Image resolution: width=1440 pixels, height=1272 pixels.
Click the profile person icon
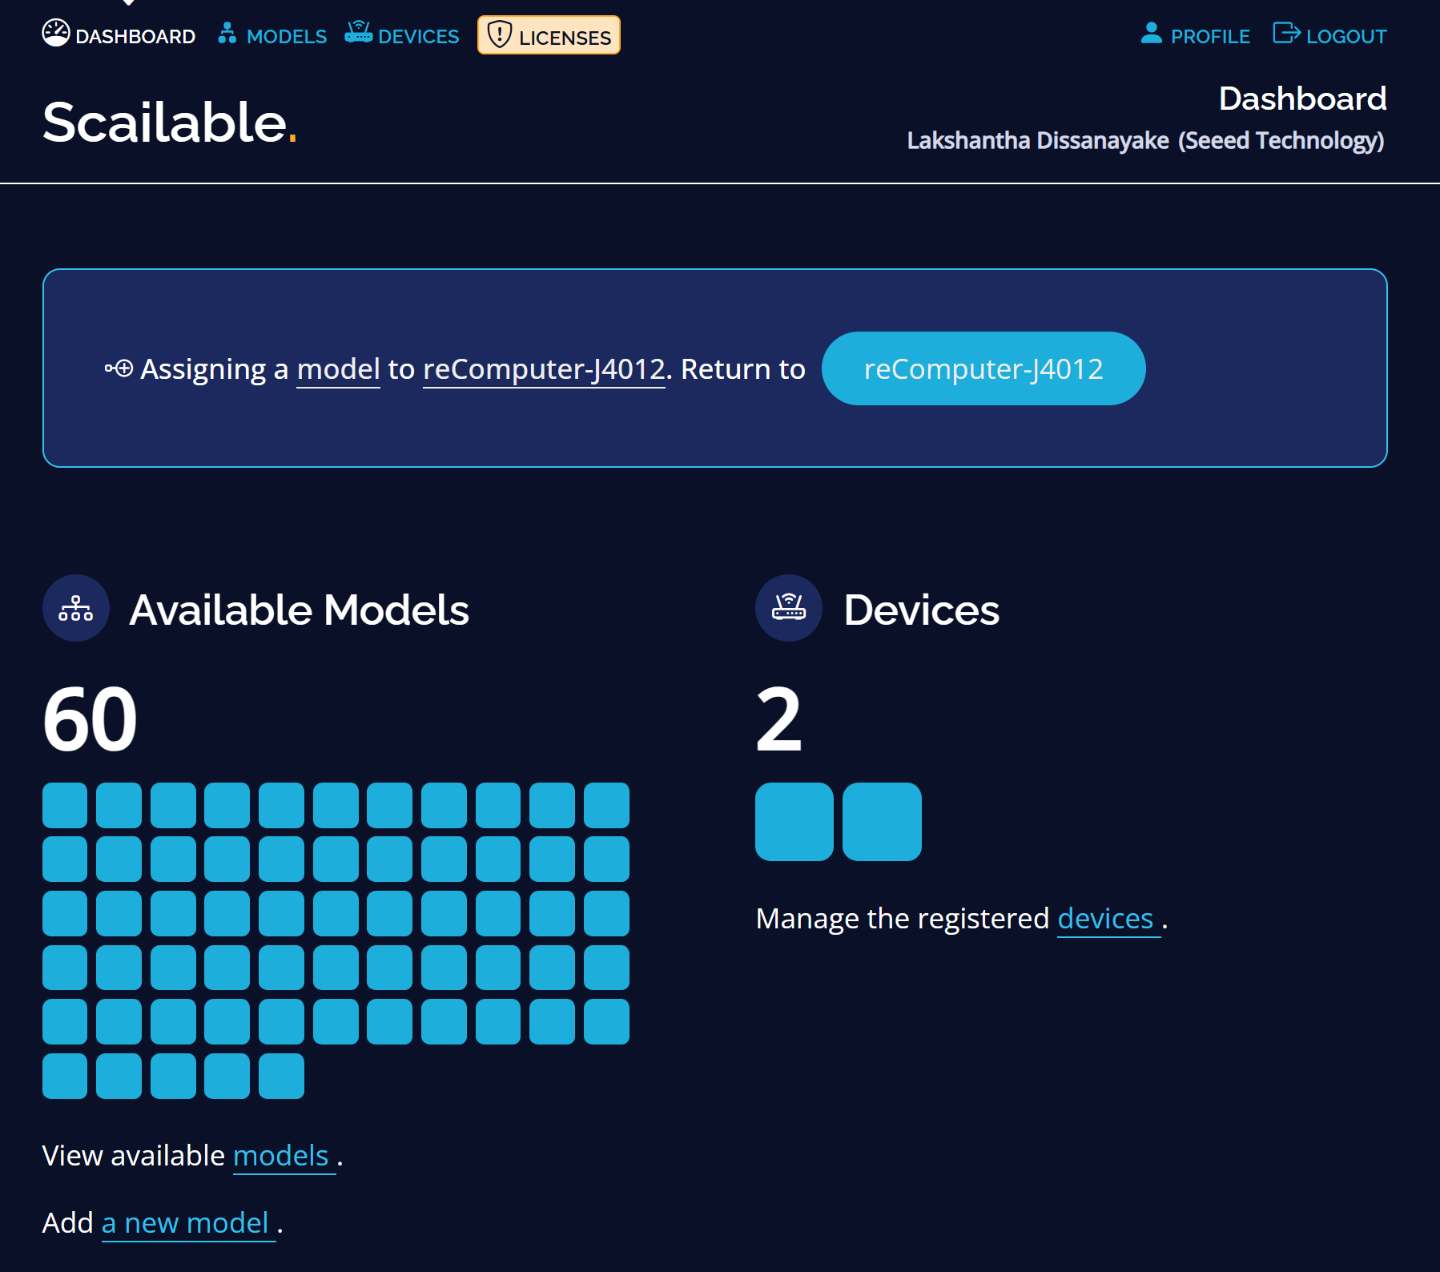click(1152, 33)
